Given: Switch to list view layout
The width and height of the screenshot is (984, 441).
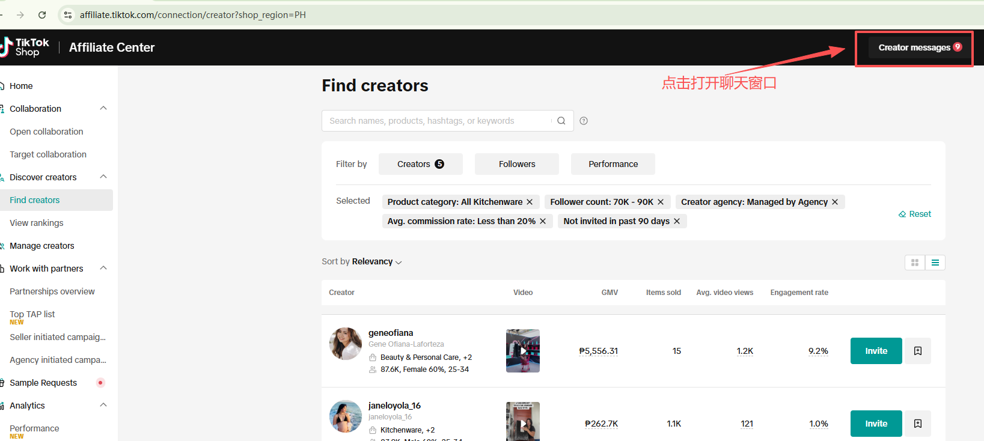Looking at the screenshot, I should pyautogui.click(x=935, y=263).
